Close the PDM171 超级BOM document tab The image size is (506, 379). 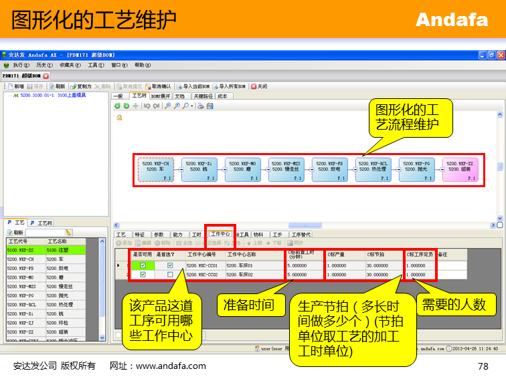pos(46,76)
